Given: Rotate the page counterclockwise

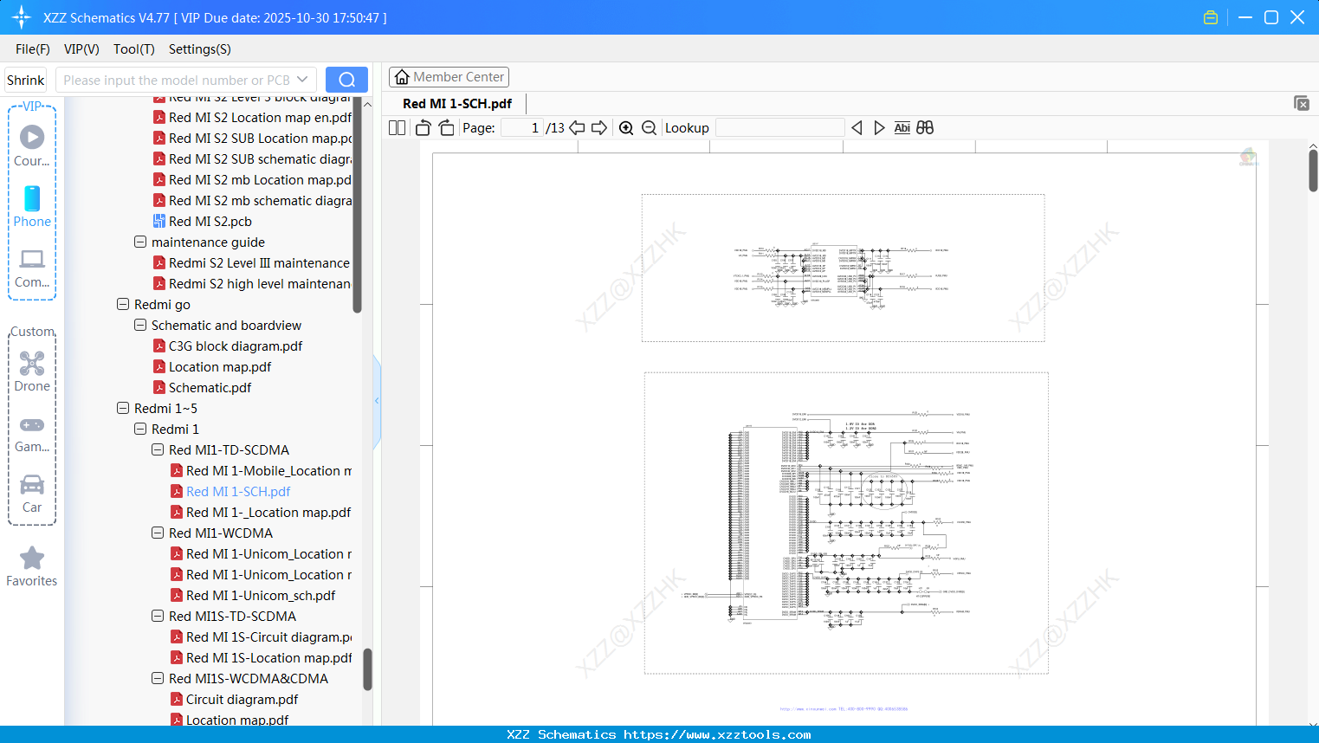Looking at the screenshot, I should (424, 128).
